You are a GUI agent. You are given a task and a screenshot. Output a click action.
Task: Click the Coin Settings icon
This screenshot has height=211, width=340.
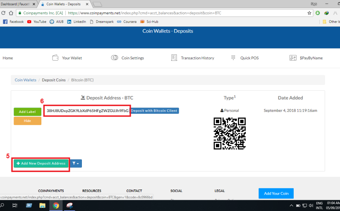coord(115,58)
